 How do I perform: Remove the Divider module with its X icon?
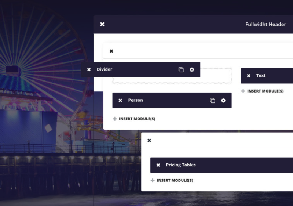coord(89,70)
